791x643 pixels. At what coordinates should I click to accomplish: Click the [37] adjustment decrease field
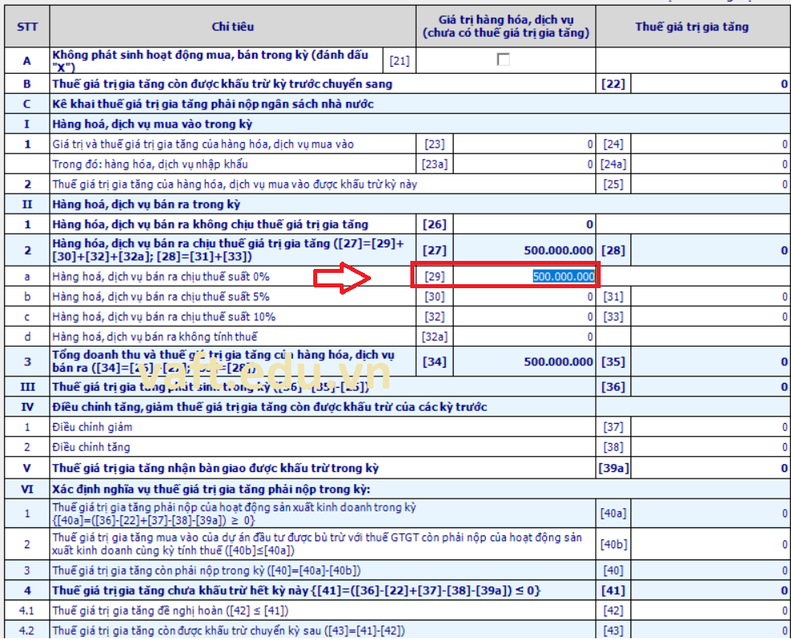click(709, 427)
